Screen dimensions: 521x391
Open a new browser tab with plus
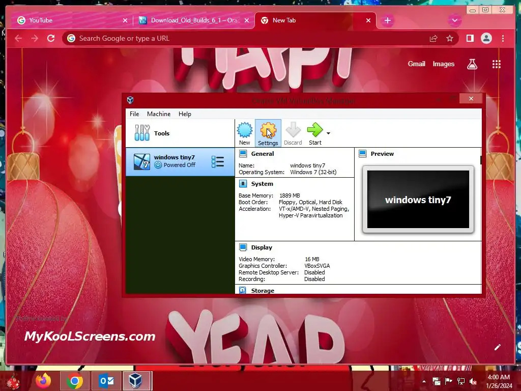tap(387, 20)
